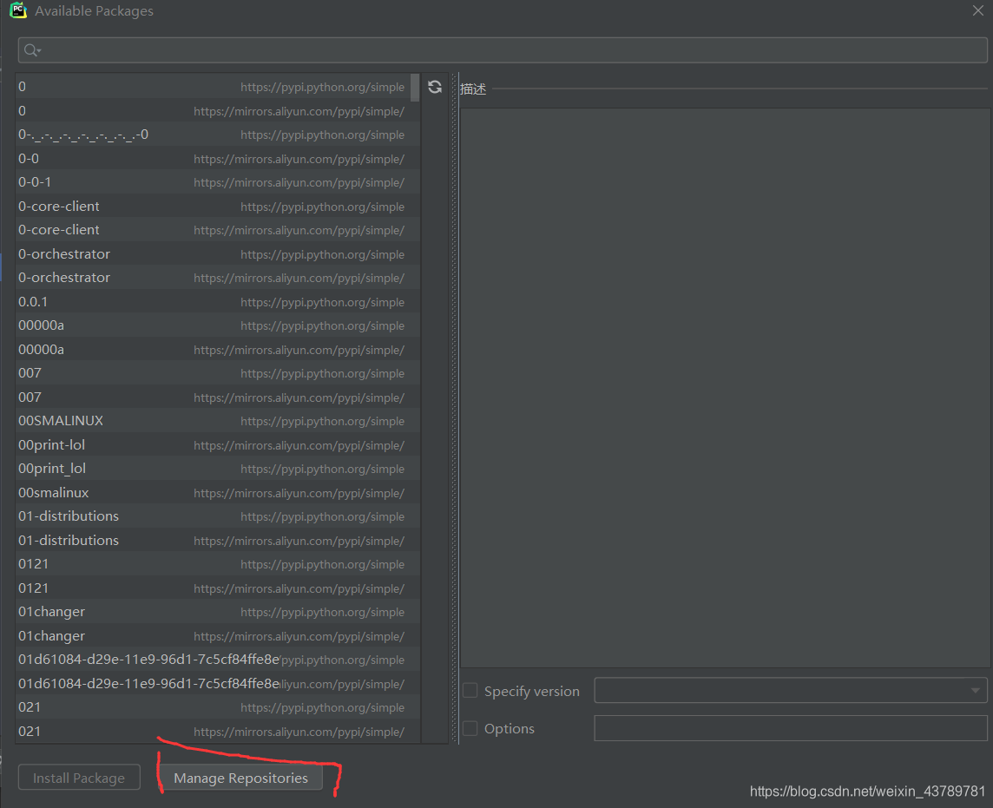Enable the Options checkbox
Viewport: 993px width, 808px height.
(470, 728)
